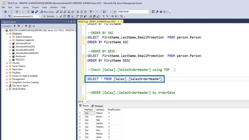Click the FirstName column header in results
Image resolution: width=249 pixels, height=140 pixels.
89,110
